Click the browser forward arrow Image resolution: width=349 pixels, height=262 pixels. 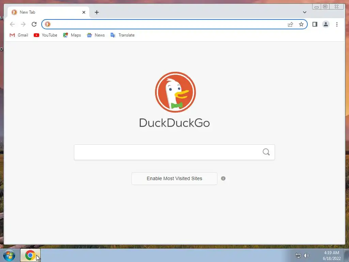(23, 24)
